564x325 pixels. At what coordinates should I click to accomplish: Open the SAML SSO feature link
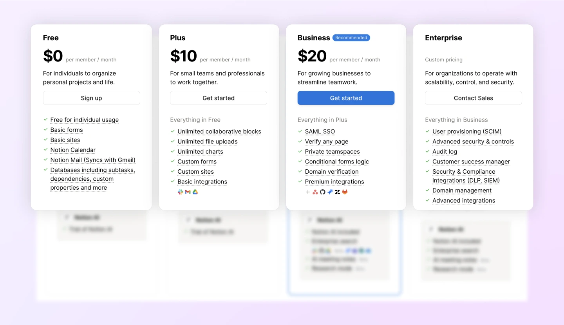click(319, 131)
